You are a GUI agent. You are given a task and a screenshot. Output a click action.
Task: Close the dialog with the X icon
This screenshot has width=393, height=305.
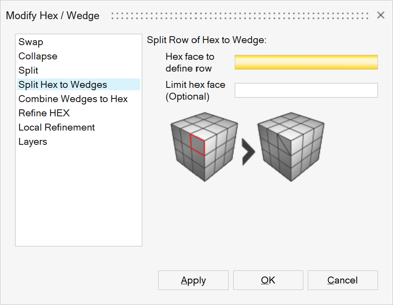(381, 15)
